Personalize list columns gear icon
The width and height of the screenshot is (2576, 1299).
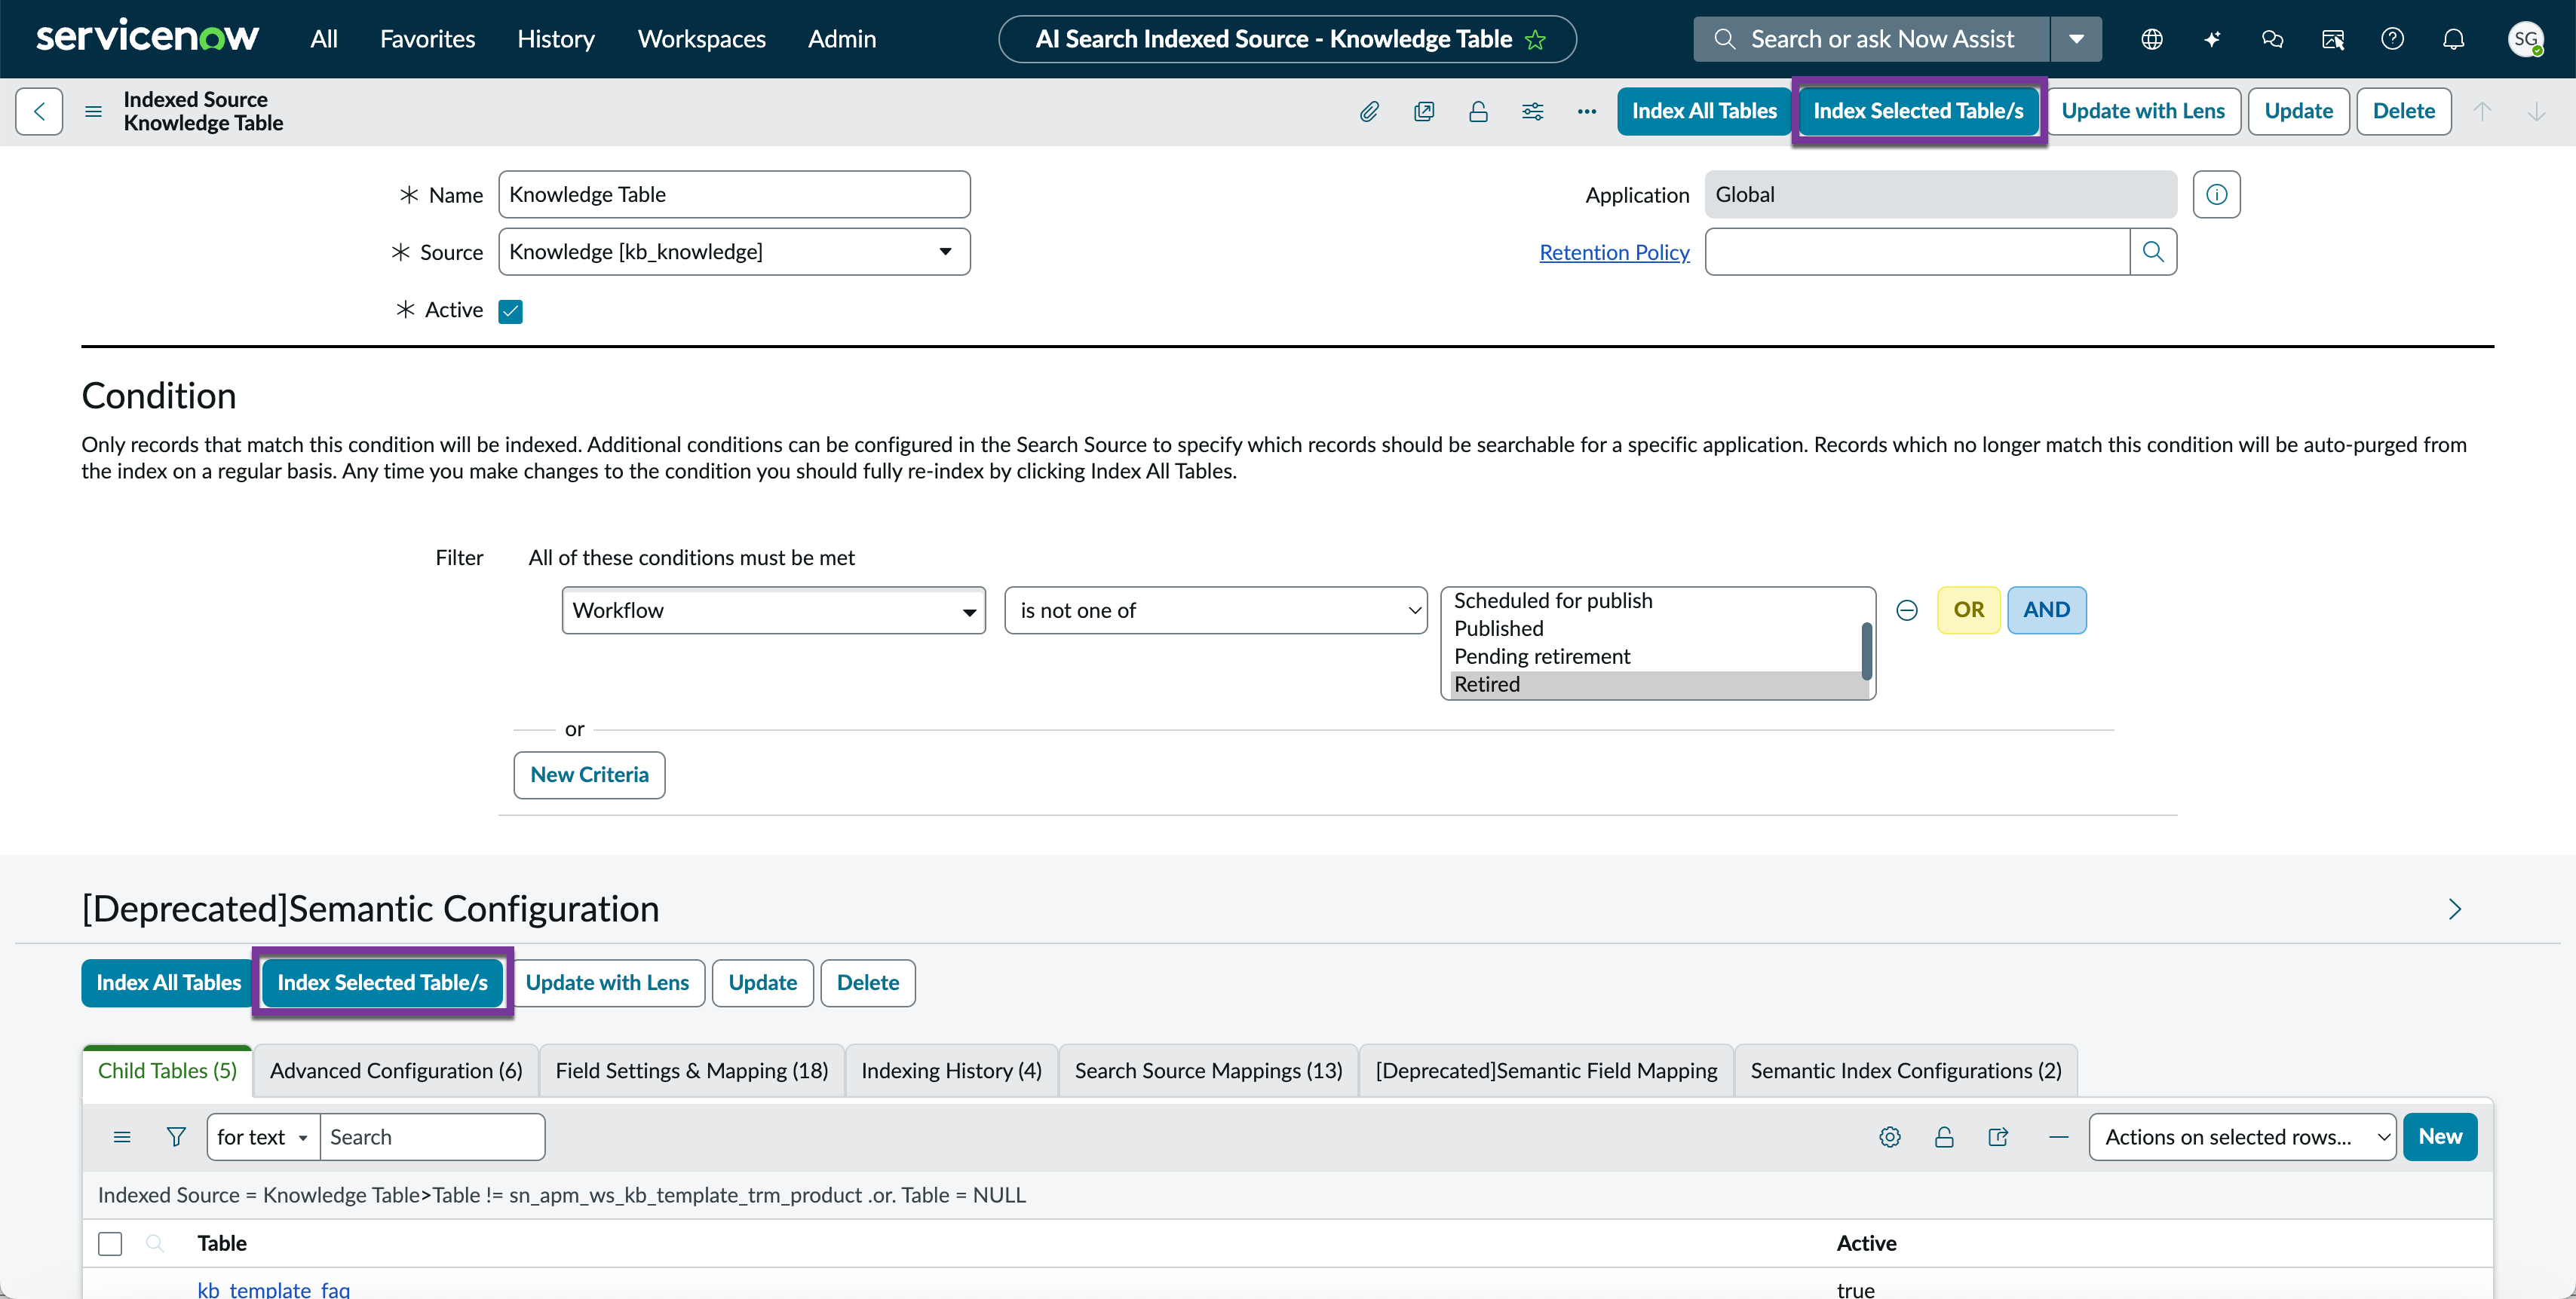coord(1889,1137)
